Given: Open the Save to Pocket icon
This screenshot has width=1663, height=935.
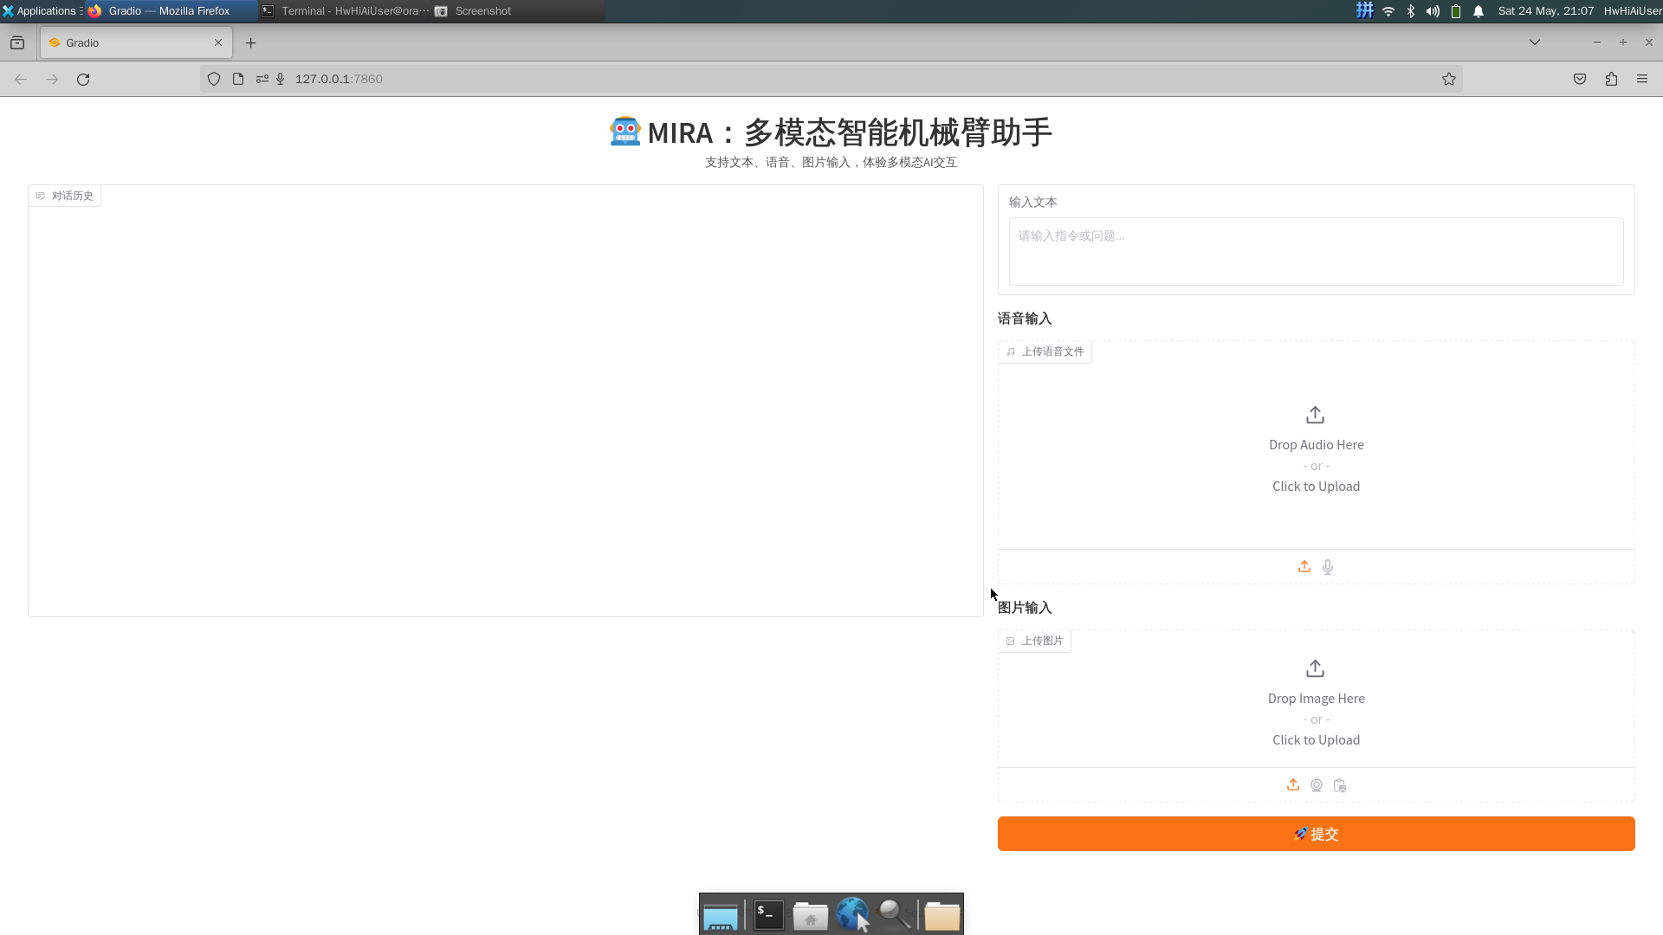Looking at the screenshot, I should (1580, 79).
